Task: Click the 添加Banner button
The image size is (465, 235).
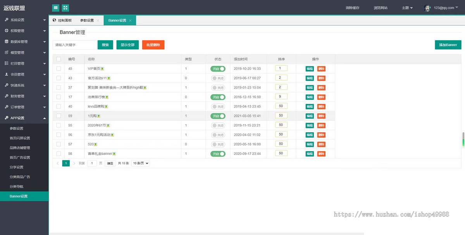Action: coord(448,45)
